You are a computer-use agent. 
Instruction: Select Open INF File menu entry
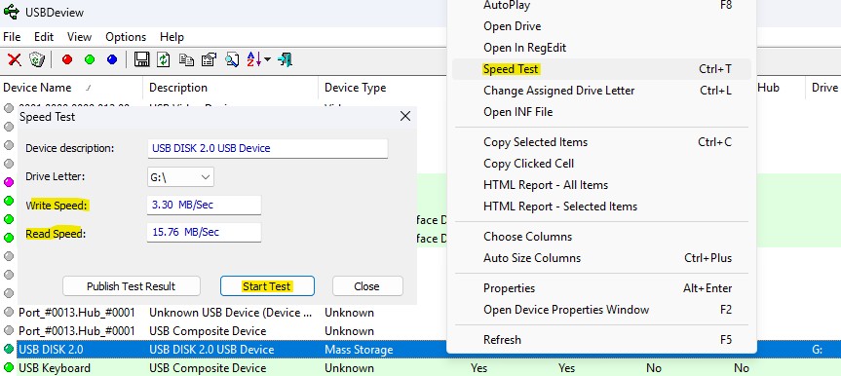click(601, 112)
